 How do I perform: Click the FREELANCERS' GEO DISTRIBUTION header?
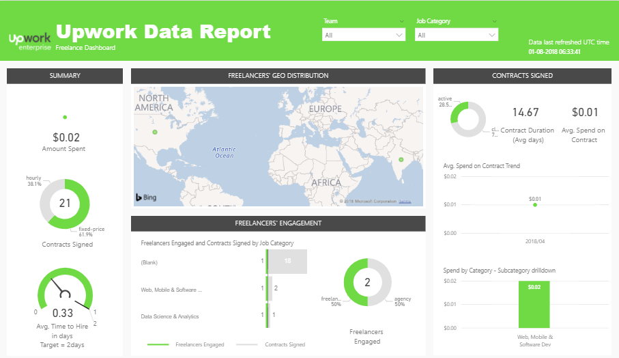coord(278,76)
